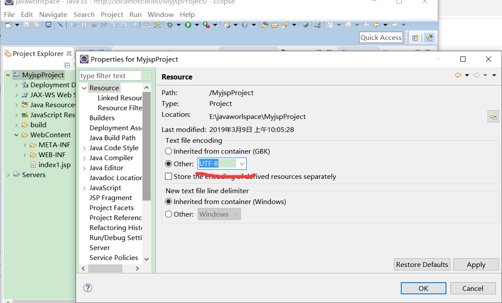Open the UTF-8 encoding dropdown

pos(242,164)
